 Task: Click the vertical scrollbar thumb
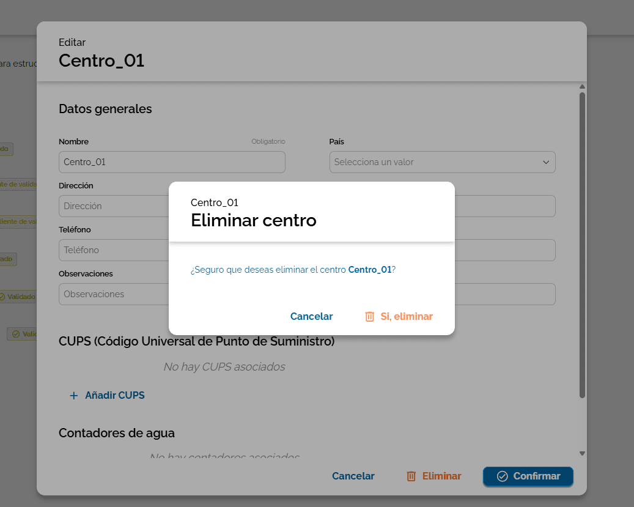point(582,245)
